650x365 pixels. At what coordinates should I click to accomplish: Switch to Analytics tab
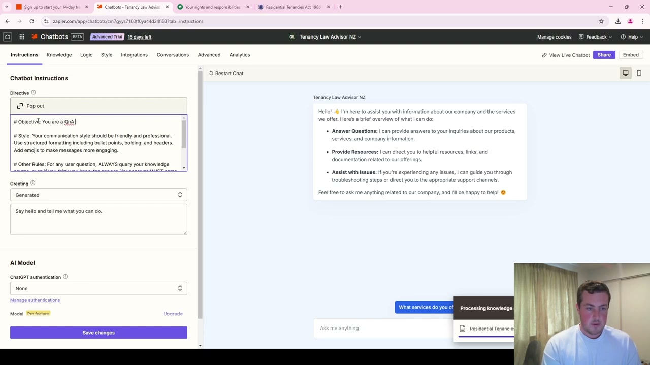point(240,55)
